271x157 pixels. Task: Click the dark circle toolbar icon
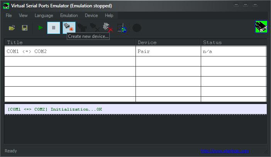click(137, 28)
